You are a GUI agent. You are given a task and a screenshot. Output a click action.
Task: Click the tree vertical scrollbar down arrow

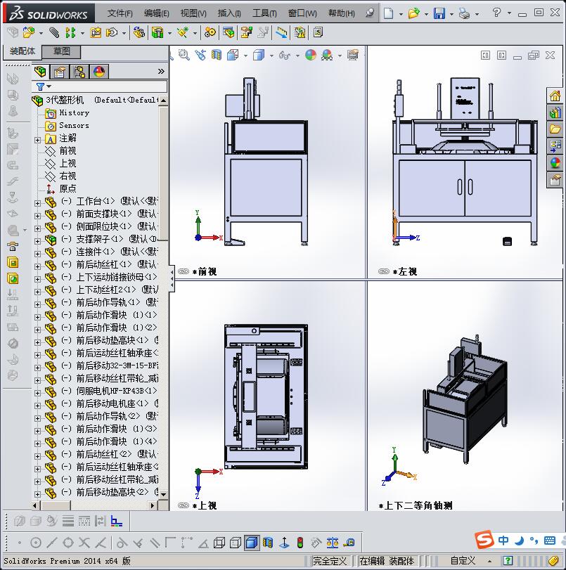point(163,494)
